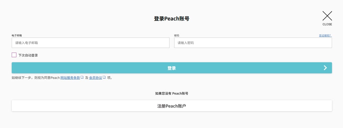Click the 登录Peach账号 dialog heading
Screen dimensions: 343x128
tap(171, 19)
